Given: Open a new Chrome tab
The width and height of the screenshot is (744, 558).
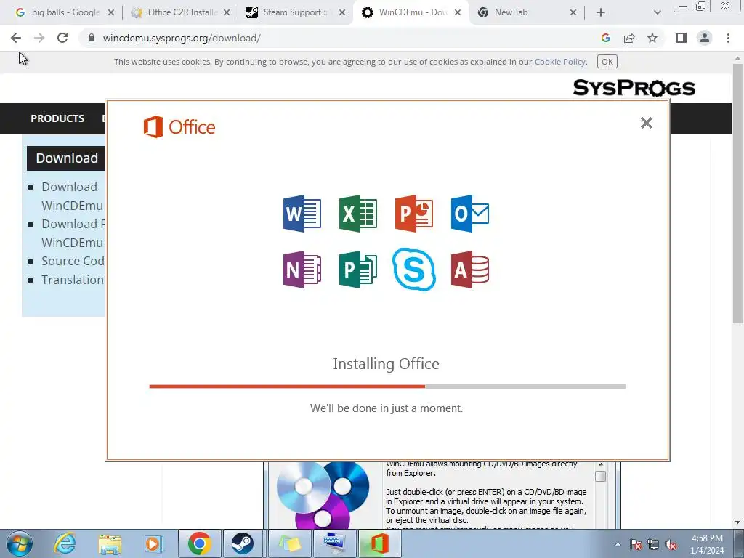Looking at the screenshot, I should [x=601, y=12].
